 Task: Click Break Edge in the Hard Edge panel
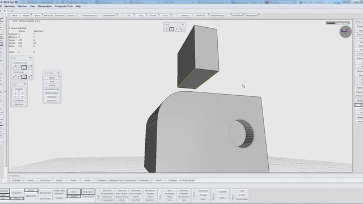tap(52, 93)
